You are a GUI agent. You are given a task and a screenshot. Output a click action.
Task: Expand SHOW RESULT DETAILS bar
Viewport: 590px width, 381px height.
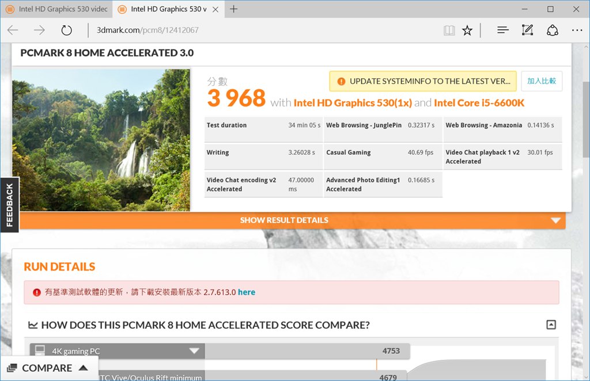293,220
